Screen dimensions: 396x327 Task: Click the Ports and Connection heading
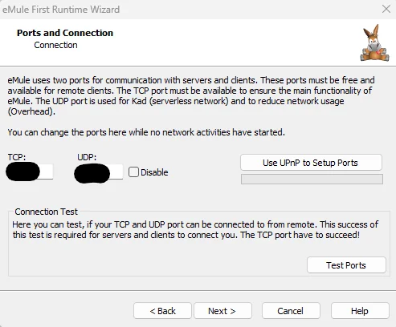pos(65,33)
